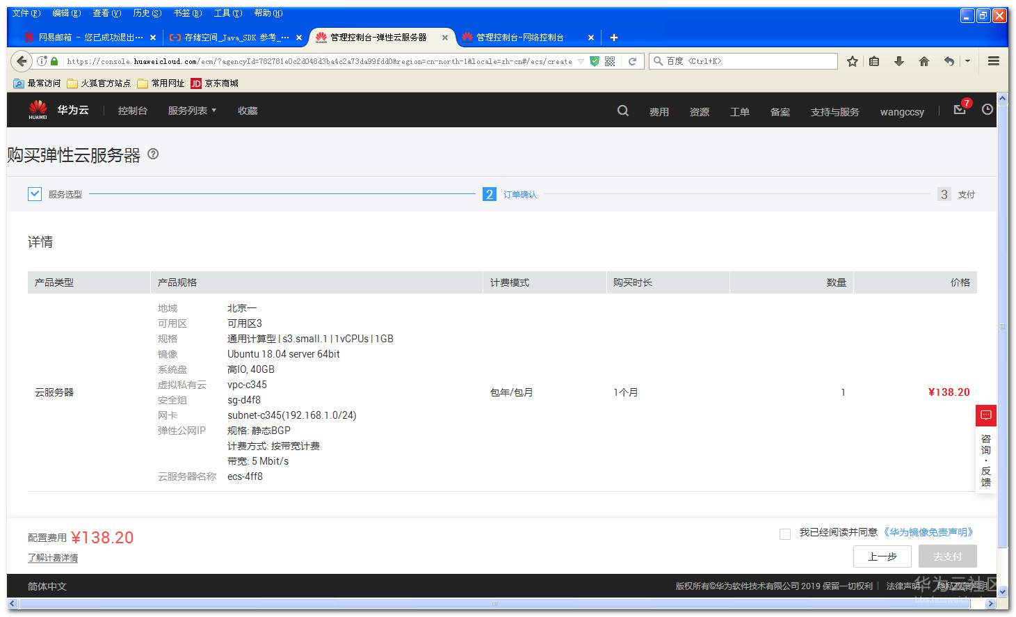The width and height of the screenshot is (1016, 617).
Task: Open site information icon in address bar
Action: coord(42,61)
